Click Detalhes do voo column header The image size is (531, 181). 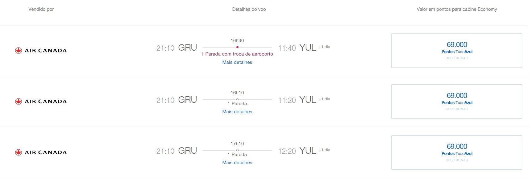tap(249, 9)
